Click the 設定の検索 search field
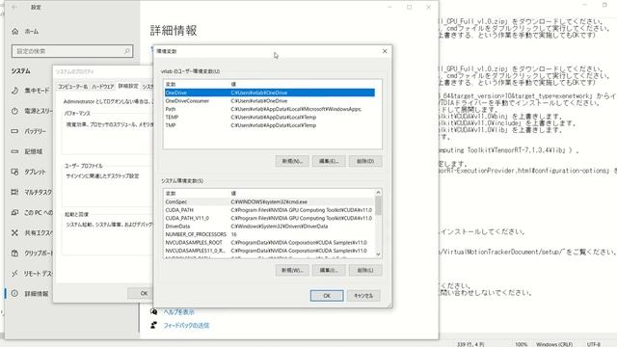The height and width of the screenshot is (347, 617). coord(72,51)
